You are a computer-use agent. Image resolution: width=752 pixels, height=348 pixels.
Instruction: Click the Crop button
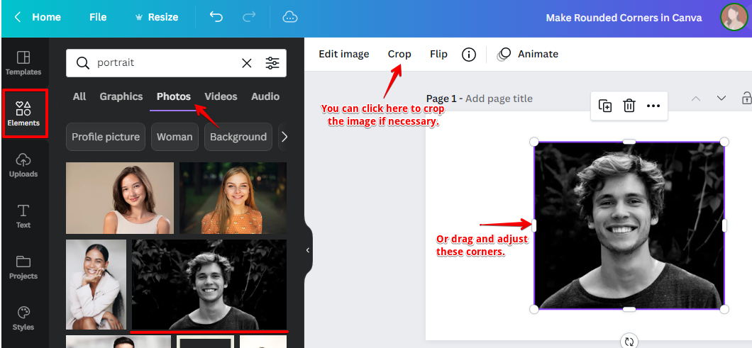[x=399, y=55]
